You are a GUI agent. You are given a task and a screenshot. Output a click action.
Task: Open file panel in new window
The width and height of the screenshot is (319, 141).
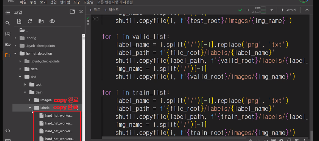click(72, 12)
